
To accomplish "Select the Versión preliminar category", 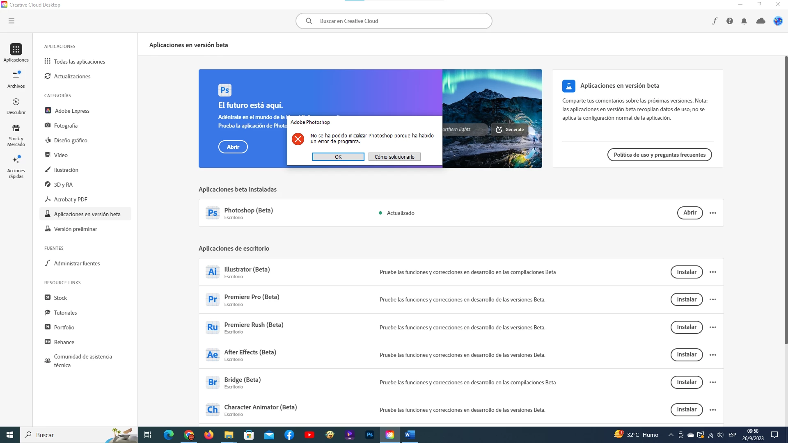I will click(76, 229).
